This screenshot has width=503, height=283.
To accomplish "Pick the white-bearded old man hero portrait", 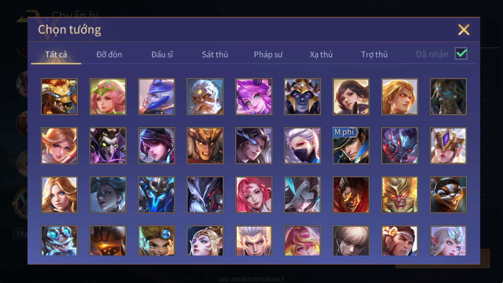I will point(205,97).
